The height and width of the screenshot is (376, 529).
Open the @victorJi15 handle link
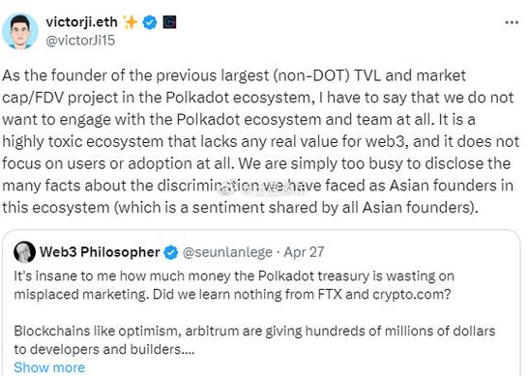click(80, 41)
